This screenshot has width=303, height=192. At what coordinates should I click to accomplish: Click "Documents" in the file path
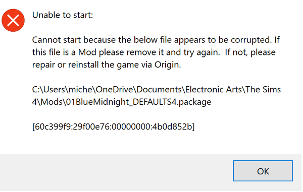click(x=159, y=89)
